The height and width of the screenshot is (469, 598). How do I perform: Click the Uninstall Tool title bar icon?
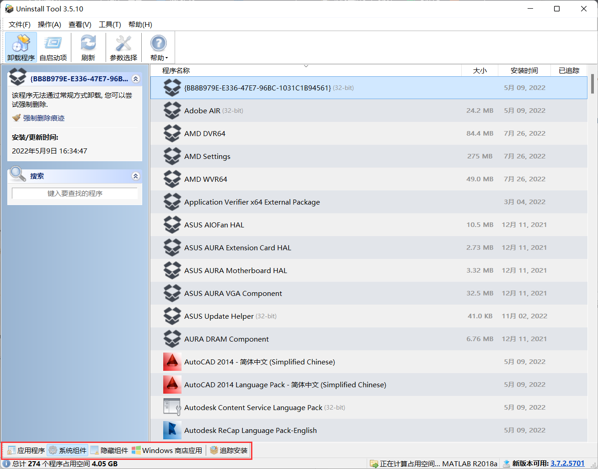pos(9,9)
